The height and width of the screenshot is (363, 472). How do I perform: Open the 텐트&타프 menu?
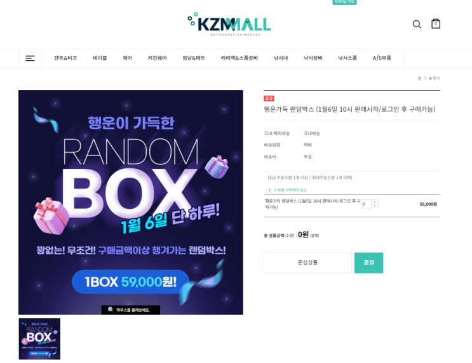coord(65,58)
